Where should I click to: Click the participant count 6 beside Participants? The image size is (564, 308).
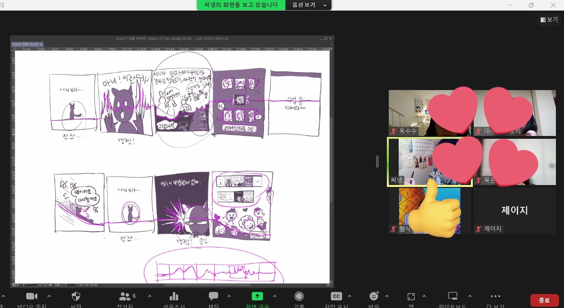click(134, 296)
